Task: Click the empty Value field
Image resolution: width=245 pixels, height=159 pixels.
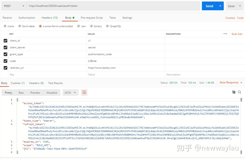Action: (126, 75)
